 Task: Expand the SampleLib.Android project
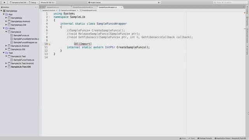pos(6,46)
